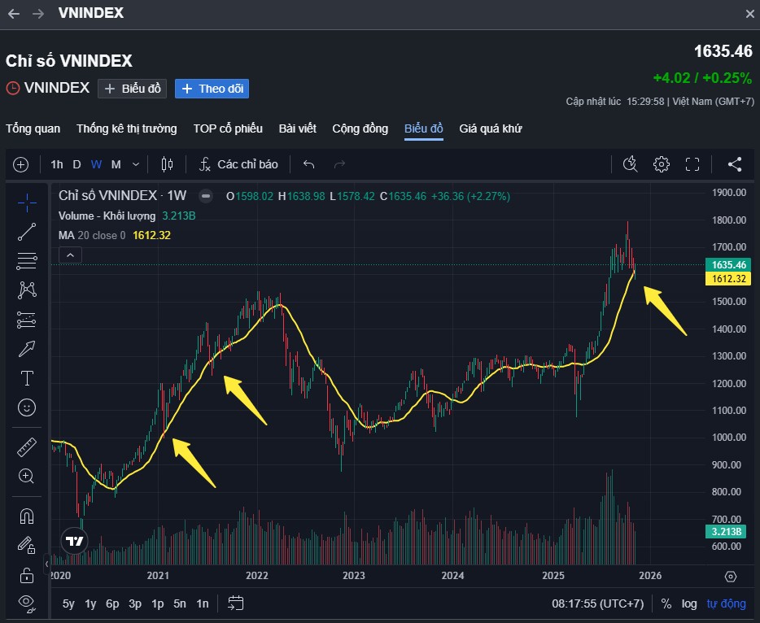Screen dimensions: 760x623
Task: Open the text annotation tool
Action: pos(27,378)
